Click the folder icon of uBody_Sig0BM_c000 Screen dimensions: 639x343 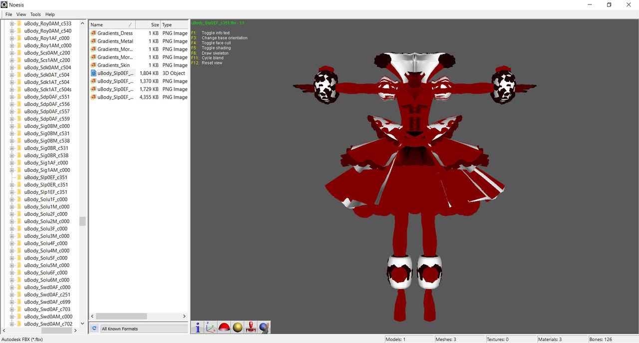[x=19, y=126]
